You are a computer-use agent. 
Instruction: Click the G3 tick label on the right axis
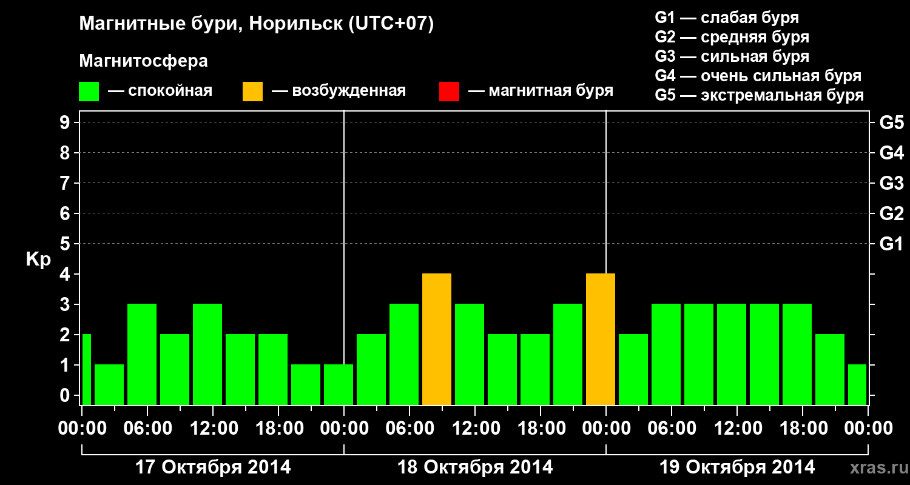(891, 183)
